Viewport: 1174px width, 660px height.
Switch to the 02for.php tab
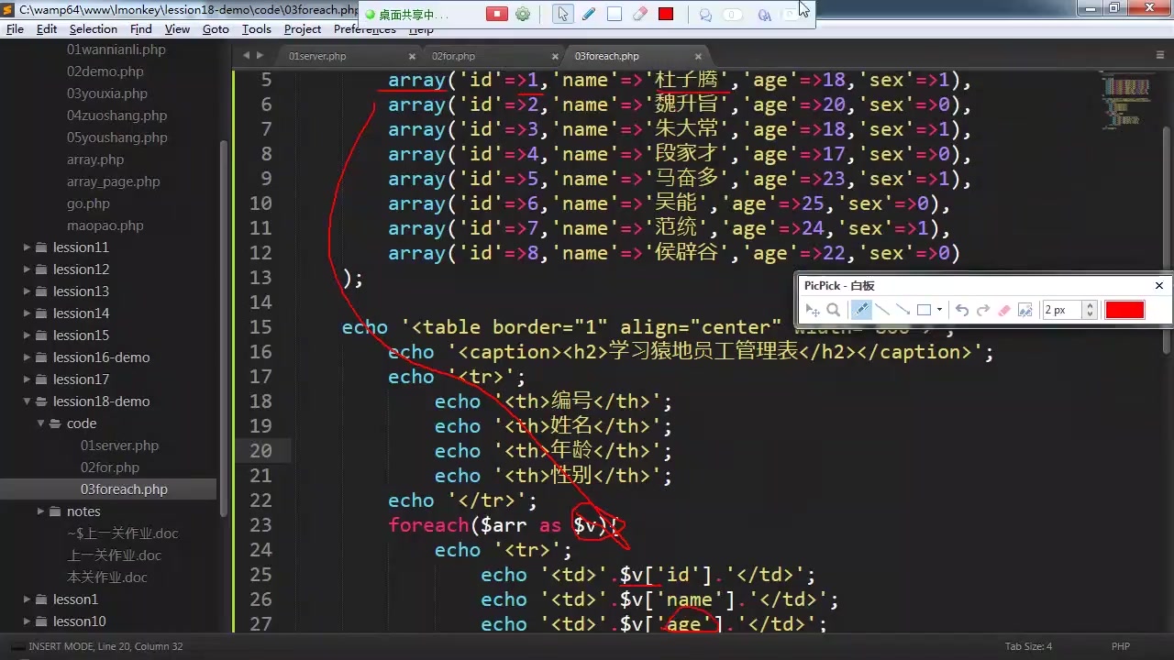tap(453, 56)
